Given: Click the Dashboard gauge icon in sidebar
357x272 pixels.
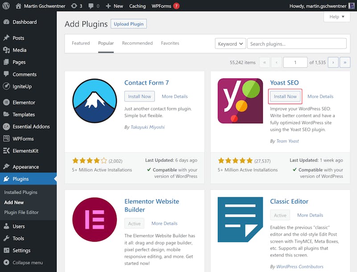Looking at the screenshot, I should [6, 22].
